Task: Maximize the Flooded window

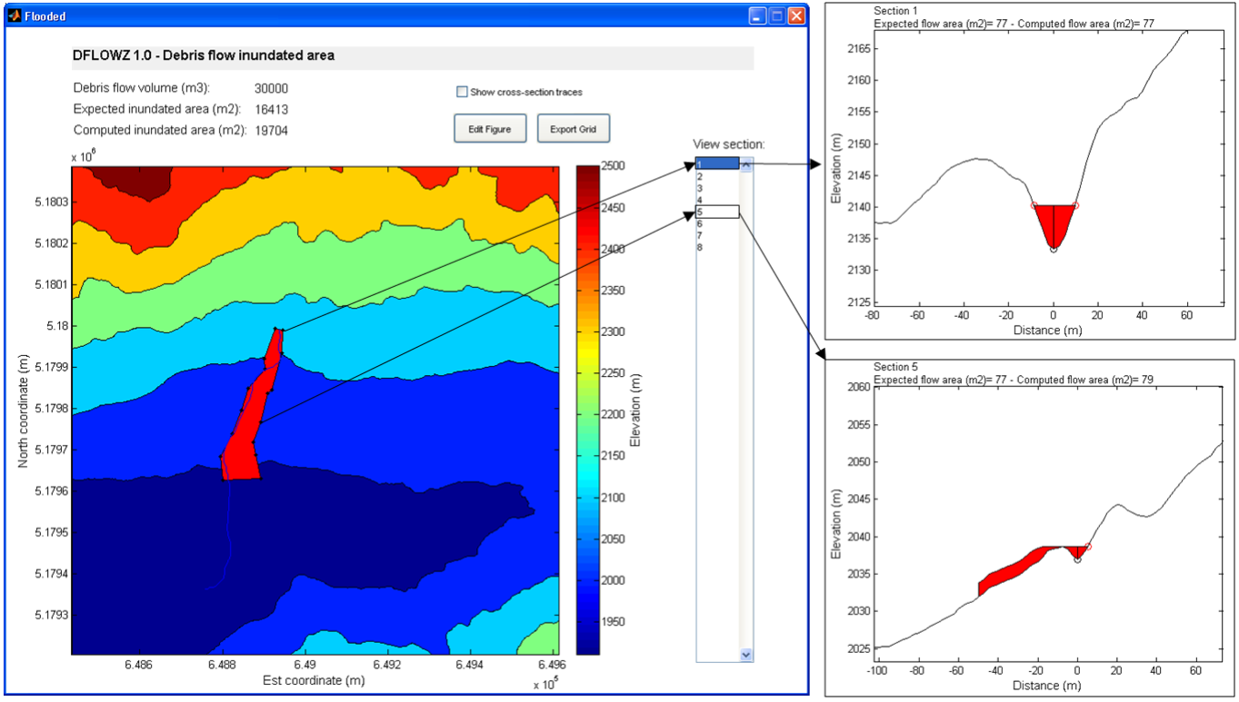Action: pos(777,16)
